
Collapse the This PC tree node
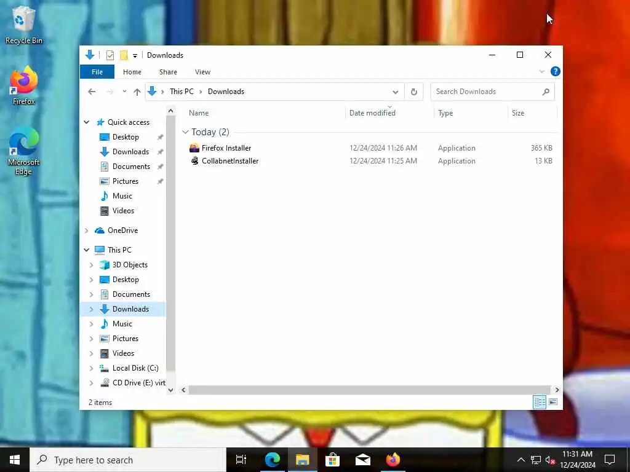(86, 250)
